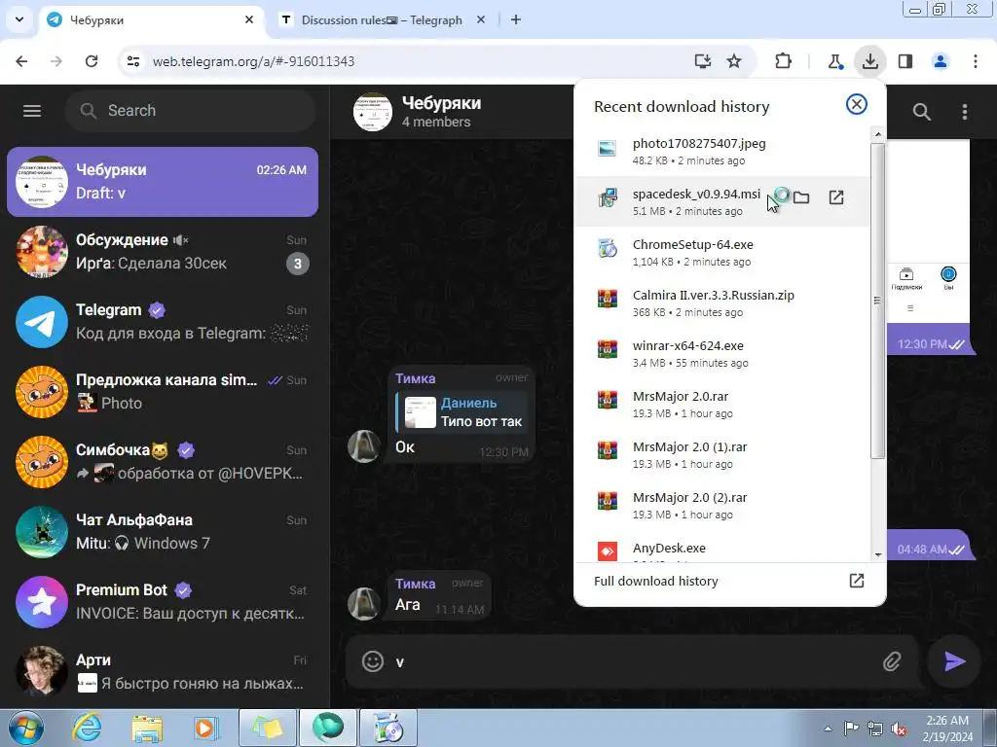Open Предложка канала chat

[x=163, y=391]
